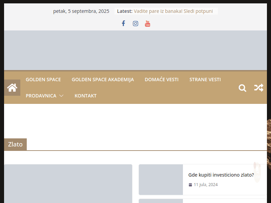Screen dimensions: 271x203
Task: Go to Domaće Vesti section
Action: pos(162,80)
